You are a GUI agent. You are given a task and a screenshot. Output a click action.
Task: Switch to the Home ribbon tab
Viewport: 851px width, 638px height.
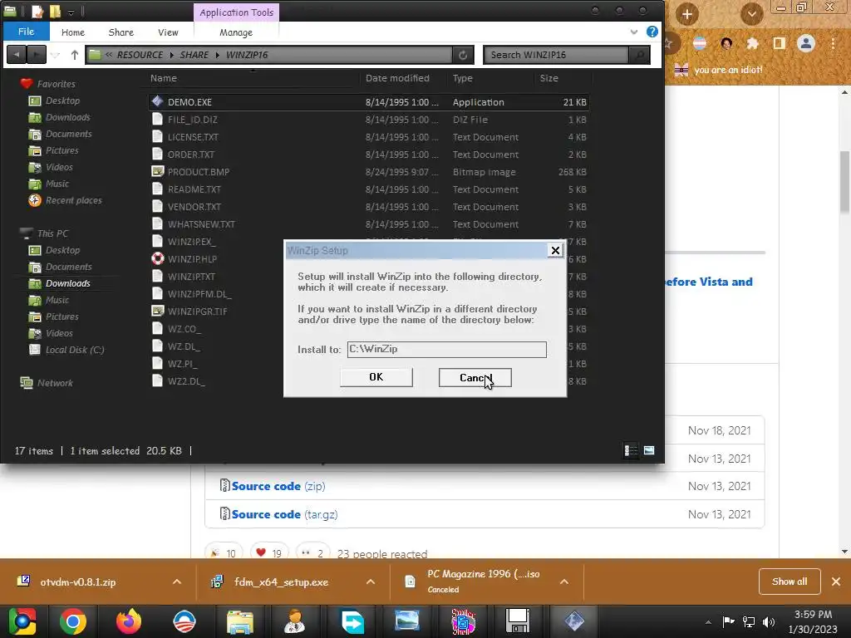(x=73, y=32)
